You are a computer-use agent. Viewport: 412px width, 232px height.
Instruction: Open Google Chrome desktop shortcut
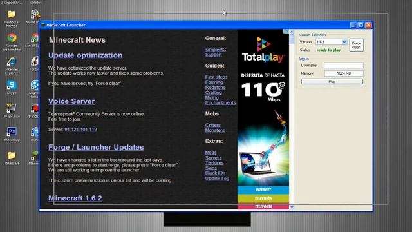tap(12, 38)
